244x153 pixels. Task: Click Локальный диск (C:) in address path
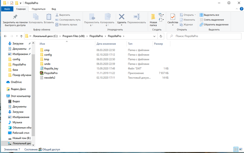coord(45,36)
